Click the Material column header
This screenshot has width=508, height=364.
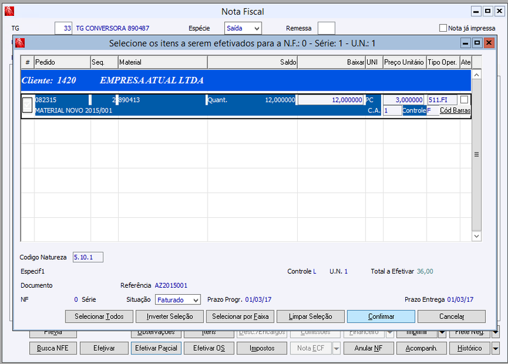(163, 62)
